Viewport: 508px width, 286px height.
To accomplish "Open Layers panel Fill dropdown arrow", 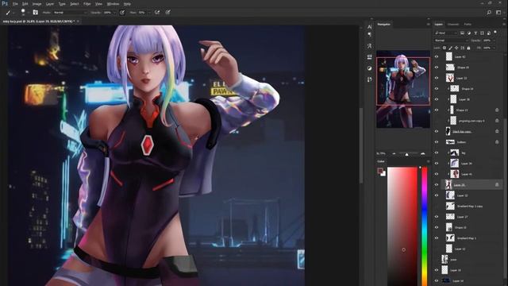I will tap(494, 48).
